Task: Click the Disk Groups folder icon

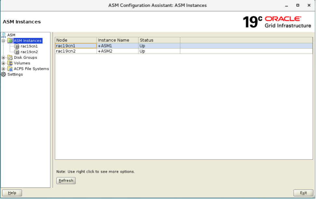Action: [x=10, y=57]
